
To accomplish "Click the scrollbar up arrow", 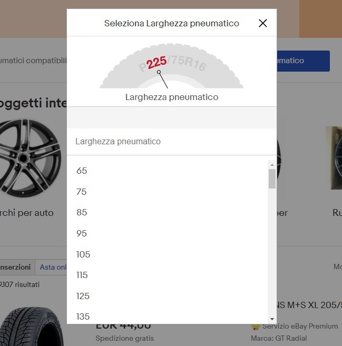I will click(x=272, y=165).
